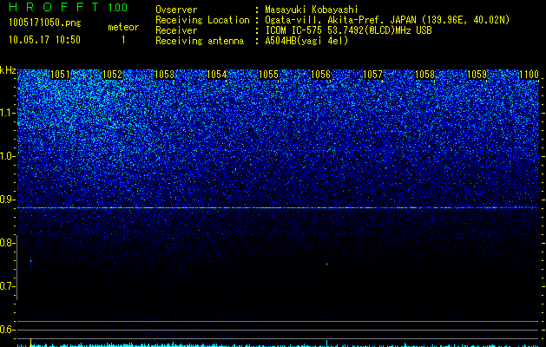Click the 1.1 kHz axis label
Image resolution: width=546 pixels, height=347 pixels.
(x=7, y=113)
